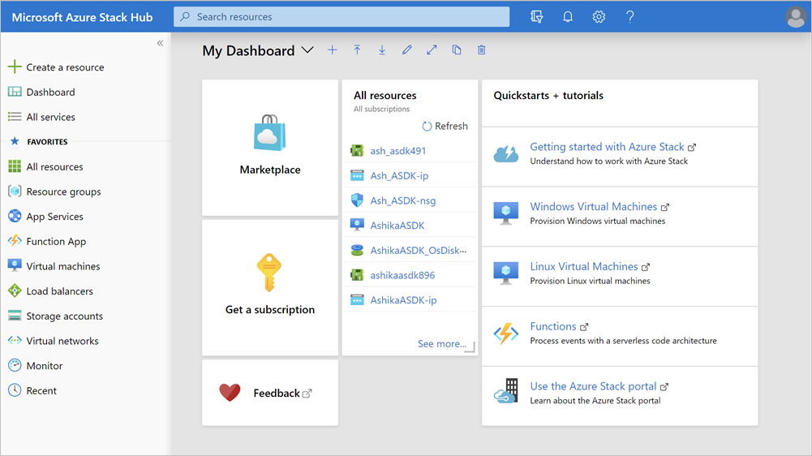Screen dimensions: 812x456
Task: Open the Marketplace tile
Action: click(x=270, y=148)
